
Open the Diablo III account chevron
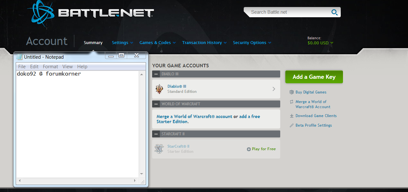pyautogui.click(x=274, y=89)
